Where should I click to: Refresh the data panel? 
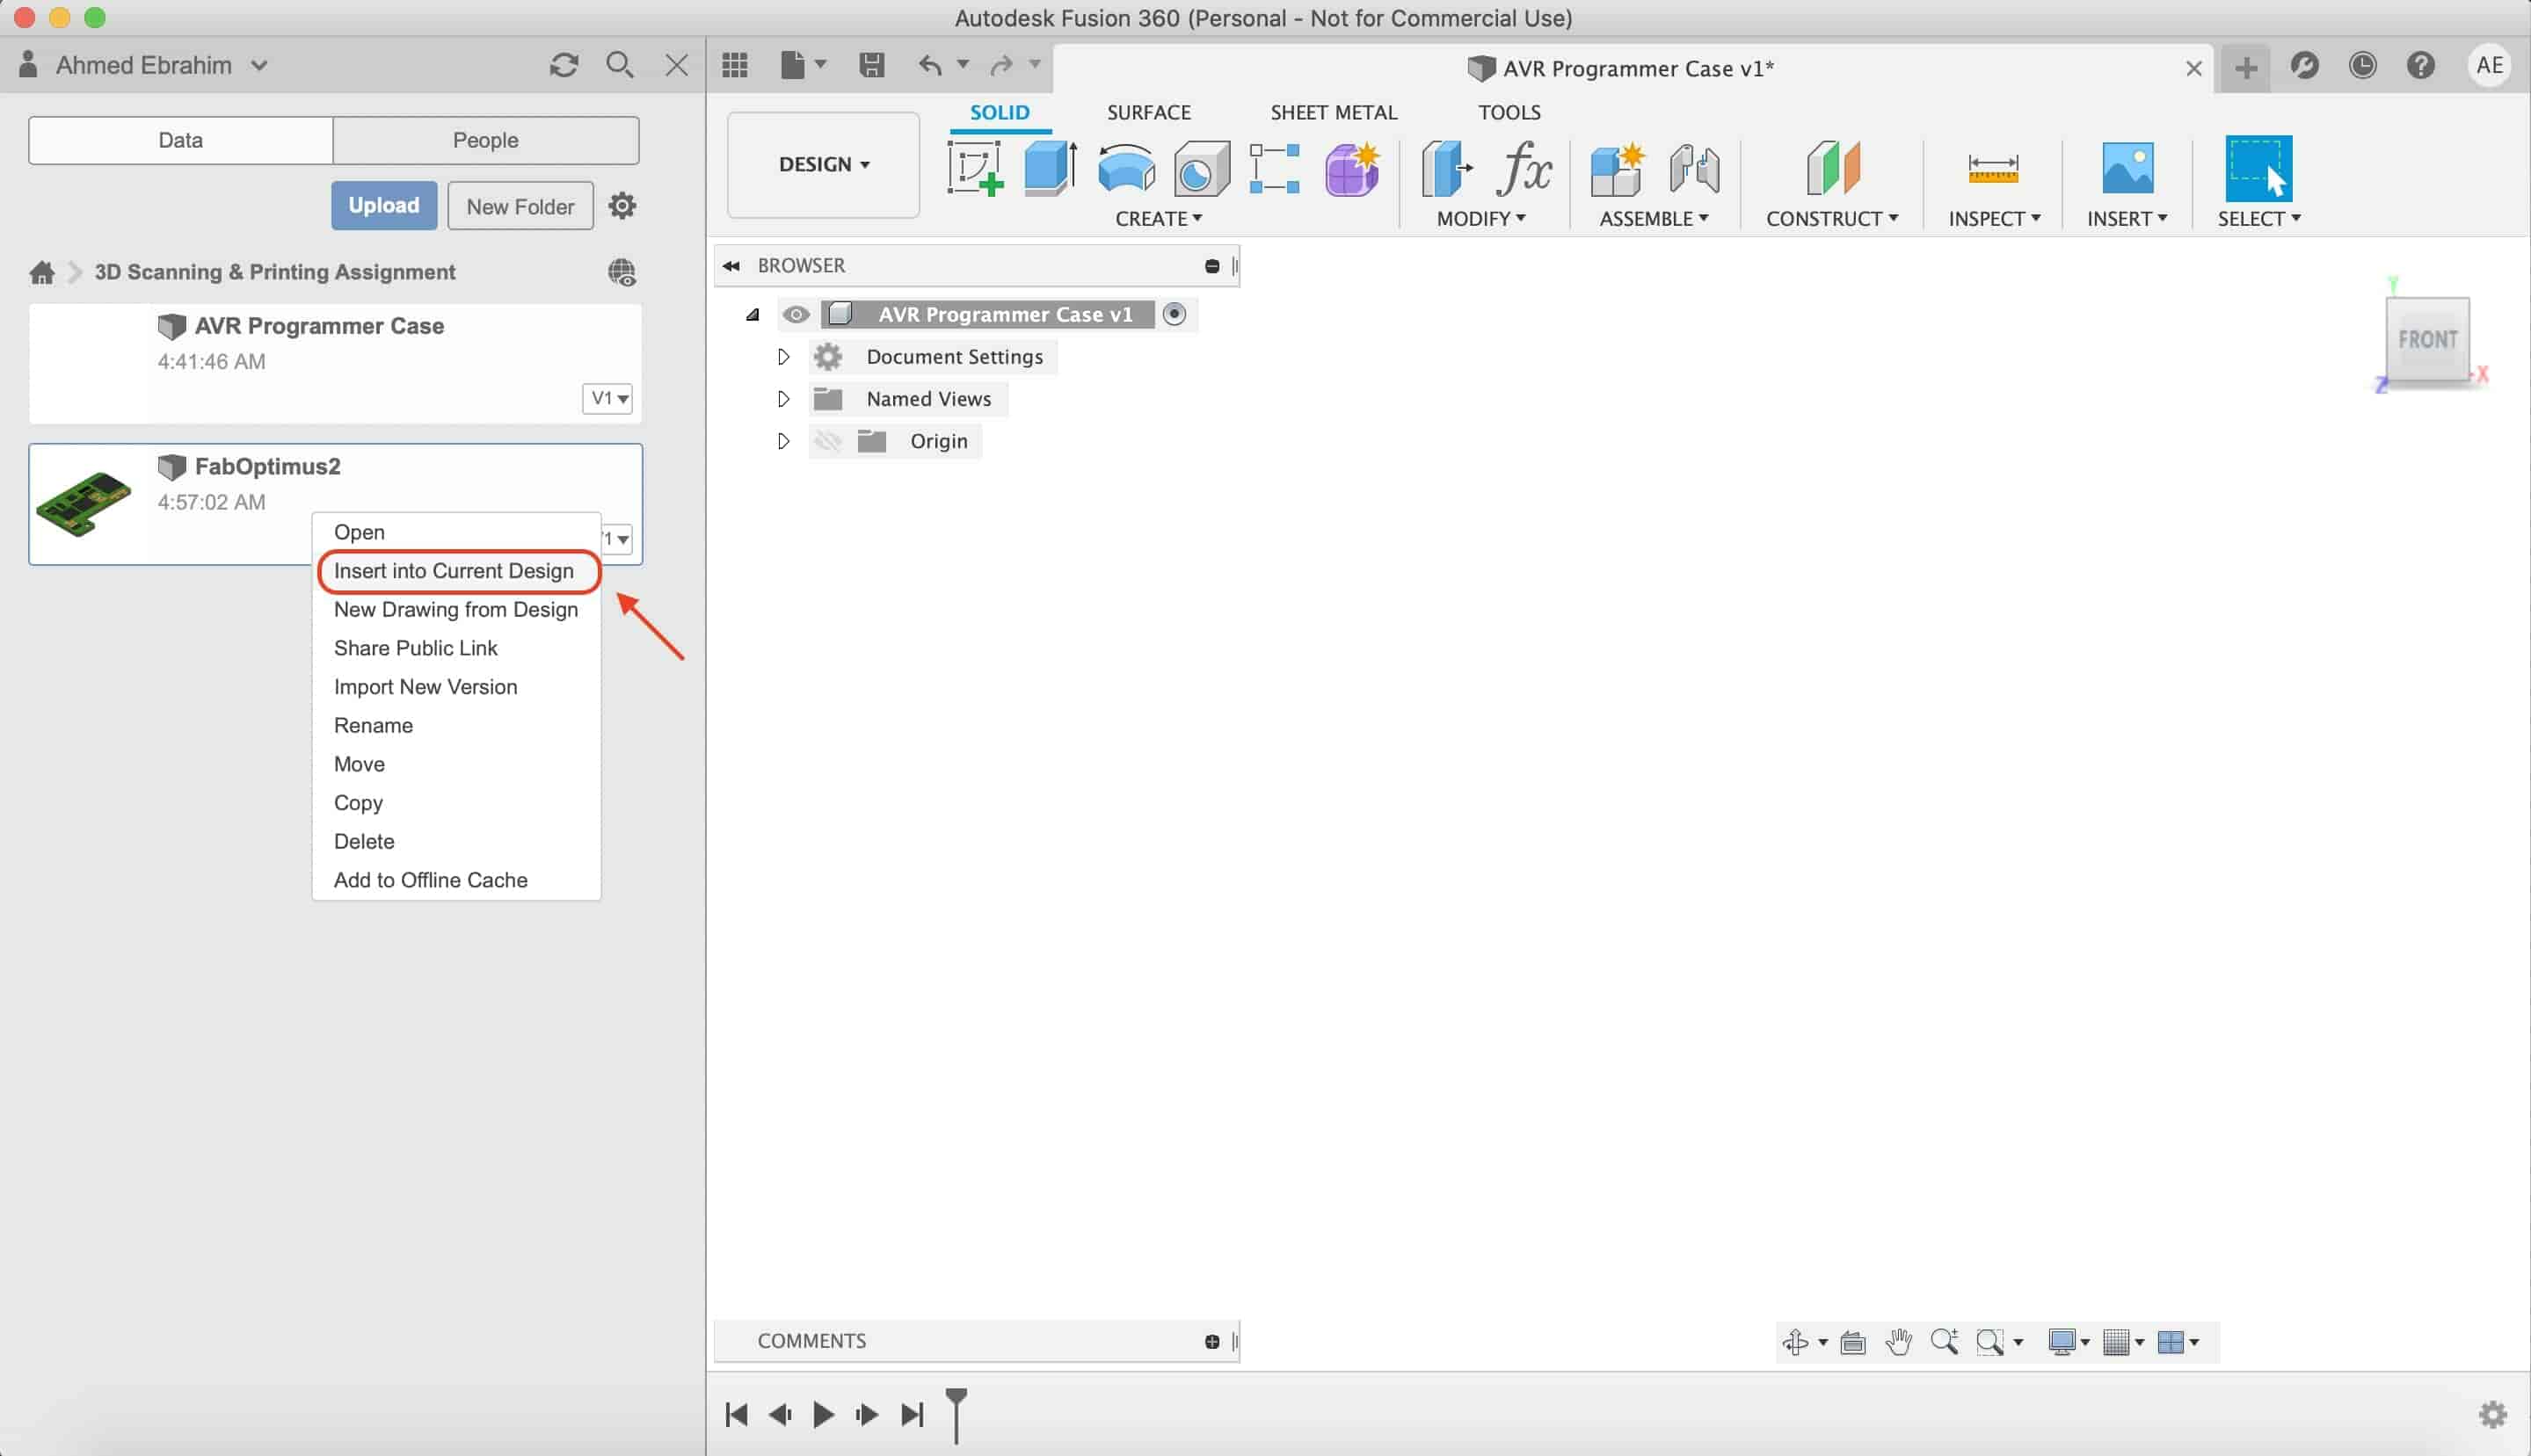click(x=564, y=65)
